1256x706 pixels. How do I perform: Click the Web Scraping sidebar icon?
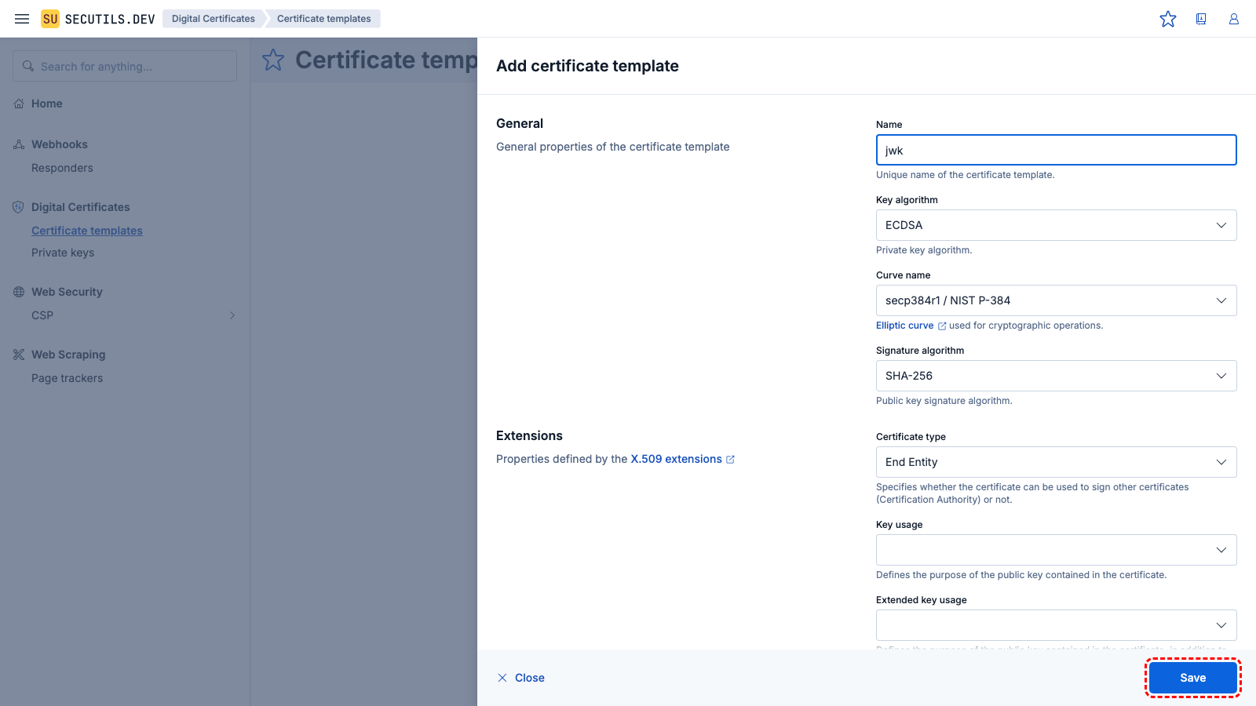point(19,355)
